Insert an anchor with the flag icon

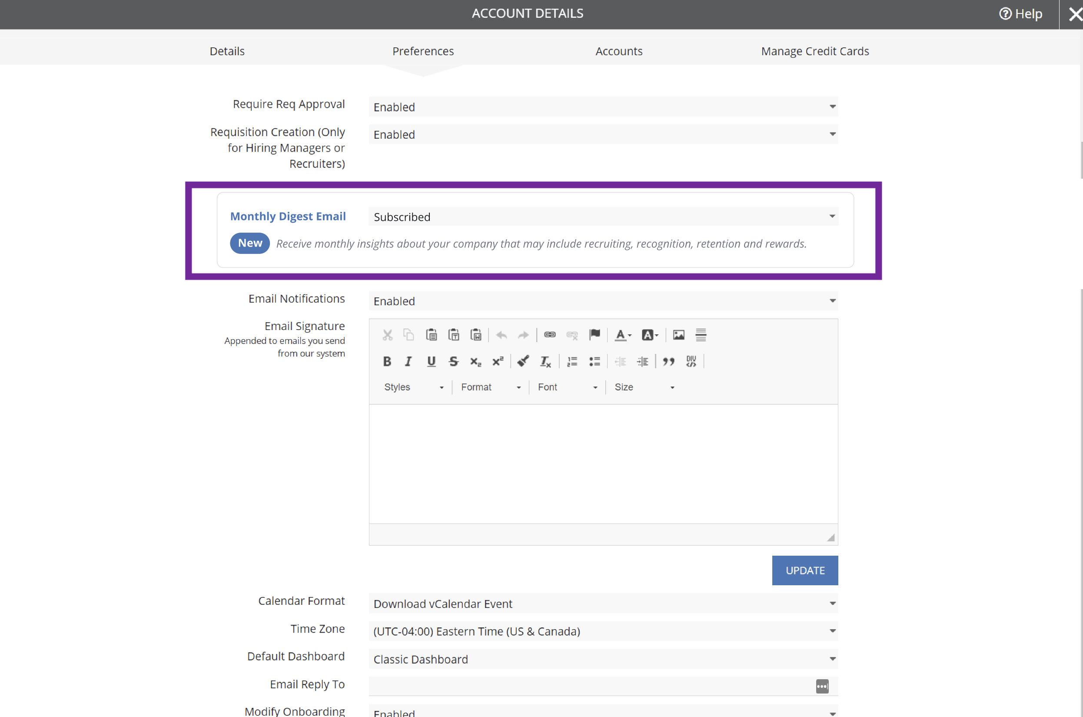coord(595,335)
